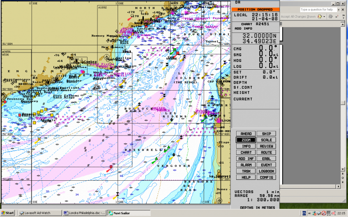Screen dimensions: 348x217
Task: Open the CHART menu button
Action: coord(246,152)
